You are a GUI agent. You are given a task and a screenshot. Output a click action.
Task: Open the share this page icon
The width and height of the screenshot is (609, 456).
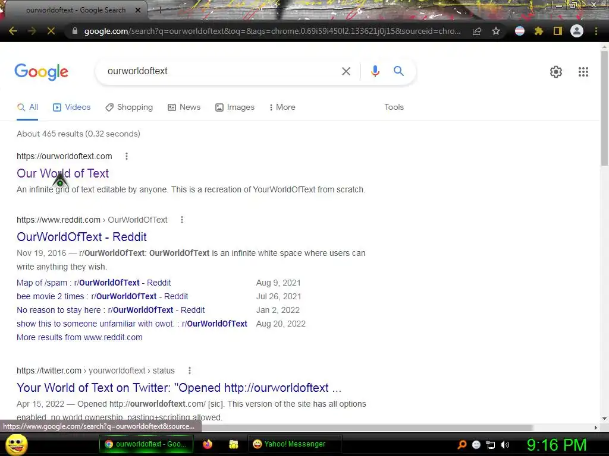coord(477,31)
